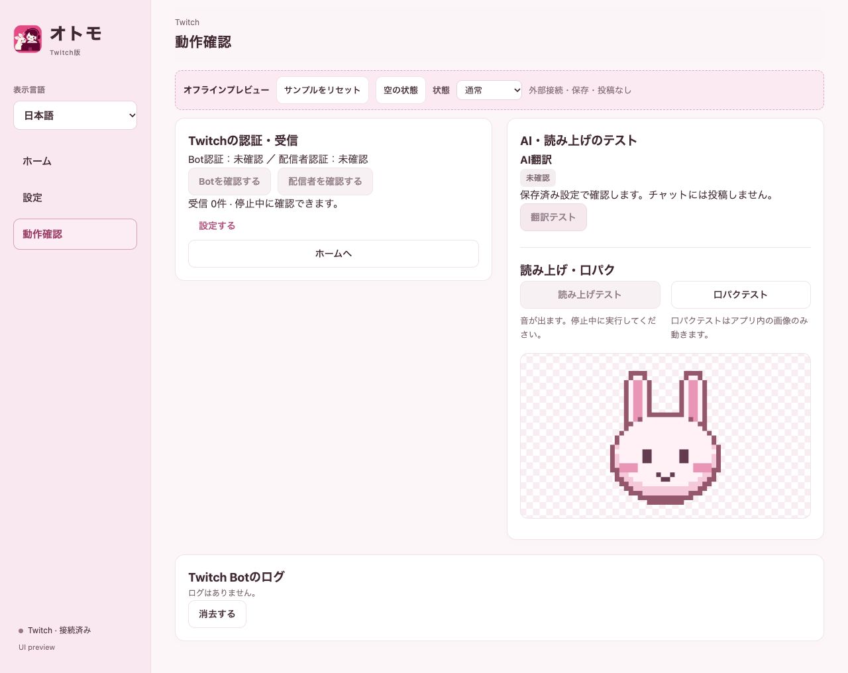Click the 外部接続・保存・投稿なし text
The height and width of the screenshot is (673, 848).
click(580, 90)
